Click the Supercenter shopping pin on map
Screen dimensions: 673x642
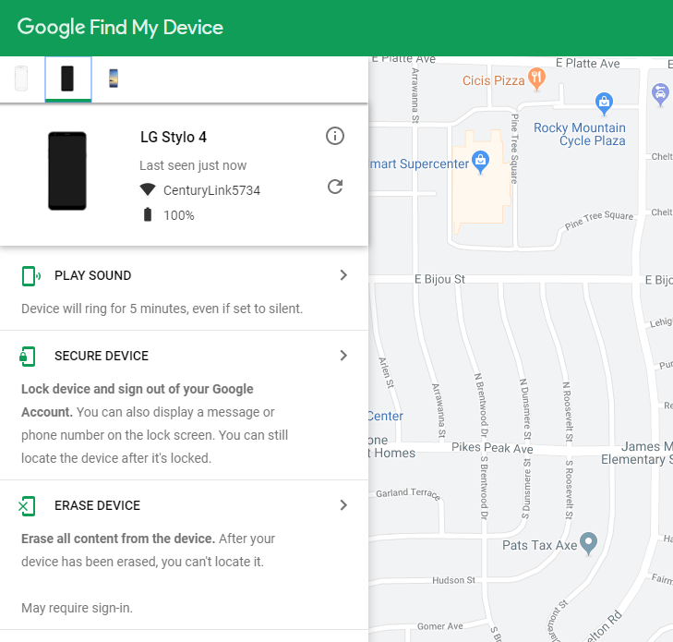(480, 162)
